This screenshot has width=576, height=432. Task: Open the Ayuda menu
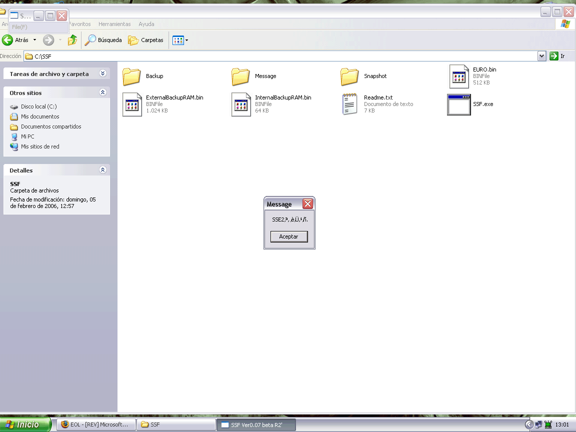(146, 24)
